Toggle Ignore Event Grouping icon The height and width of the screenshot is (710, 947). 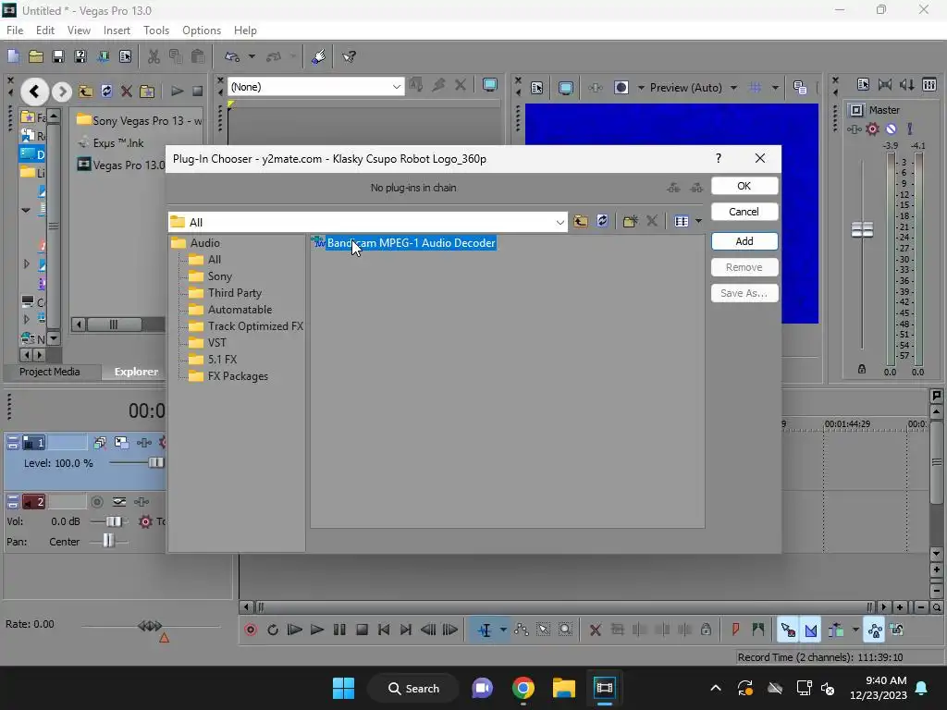pos(897,630)
